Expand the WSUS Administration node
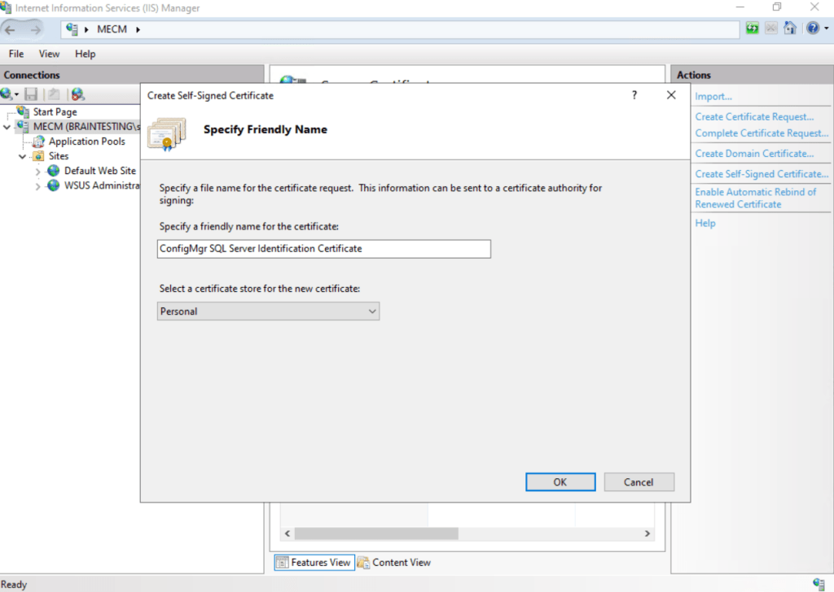 [x=37, y=186]
